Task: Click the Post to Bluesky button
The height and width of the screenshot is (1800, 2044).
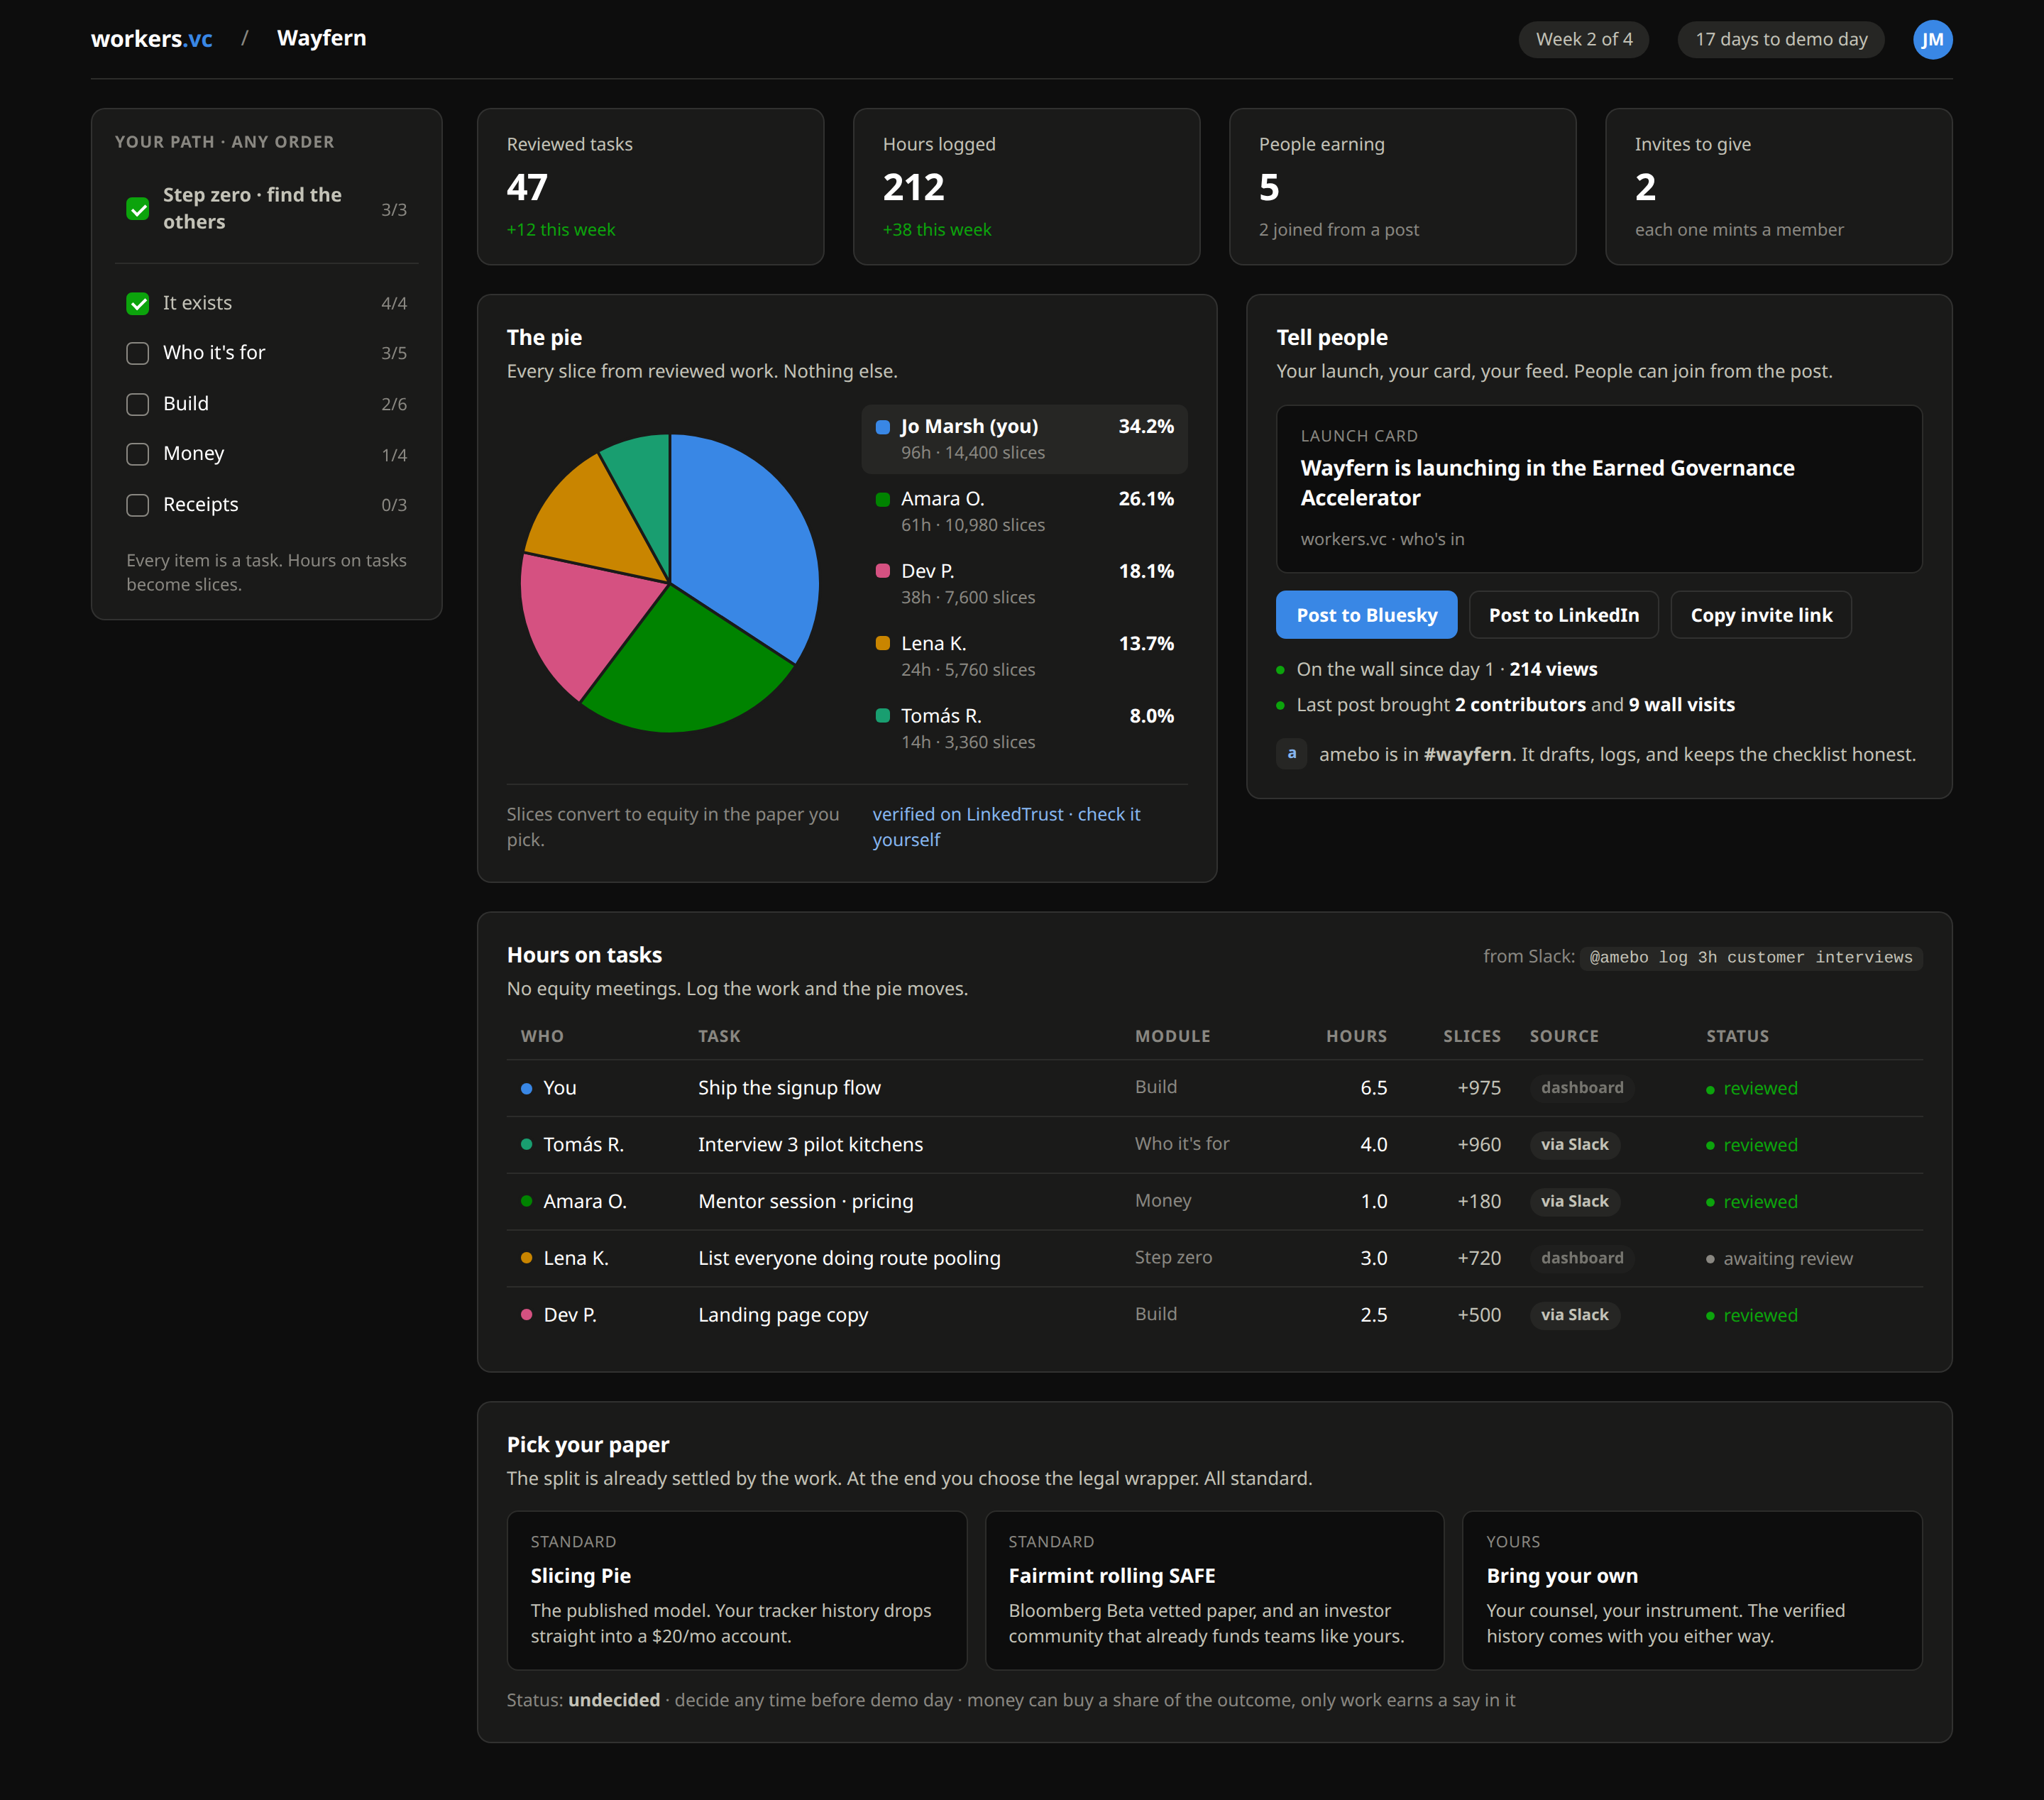Action: point(1366,615)
